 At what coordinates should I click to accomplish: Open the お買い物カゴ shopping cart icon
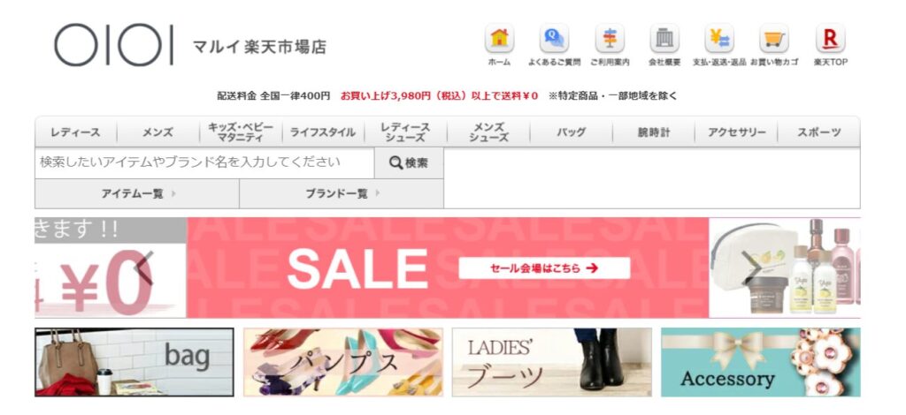pos(774,39)
